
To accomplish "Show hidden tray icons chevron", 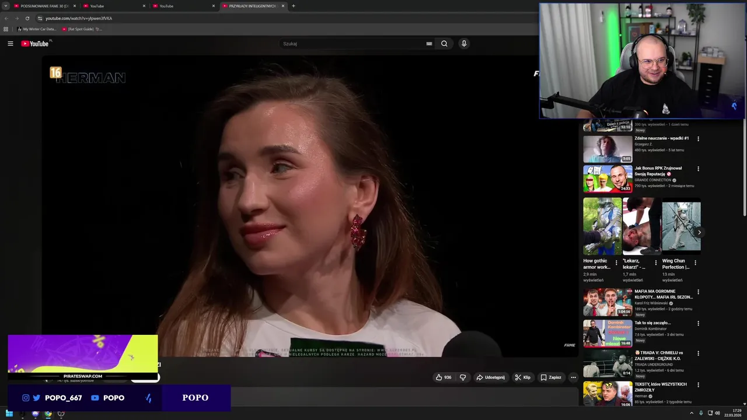I will 692,413.
